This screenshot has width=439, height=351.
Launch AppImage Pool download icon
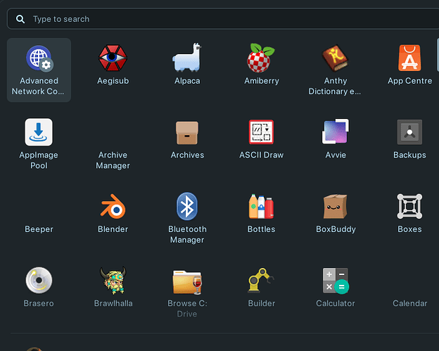[x=39, y=132]
